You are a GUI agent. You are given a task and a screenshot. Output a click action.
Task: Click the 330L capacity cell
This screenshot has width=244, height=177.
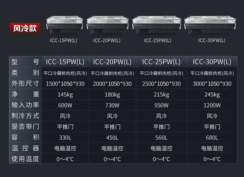click(x=65, y=138)
